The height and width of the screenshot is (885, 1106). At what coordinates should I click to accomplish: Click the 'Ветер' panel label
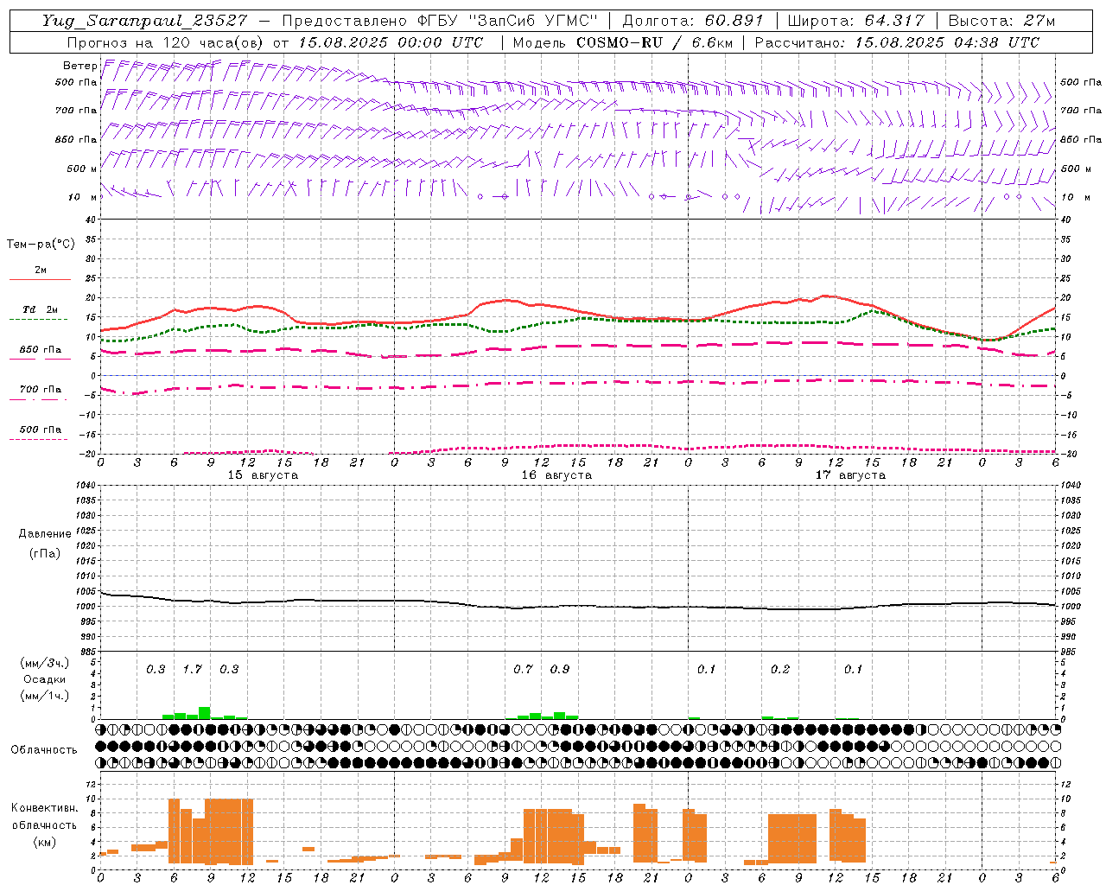click(x=79, y=66)
